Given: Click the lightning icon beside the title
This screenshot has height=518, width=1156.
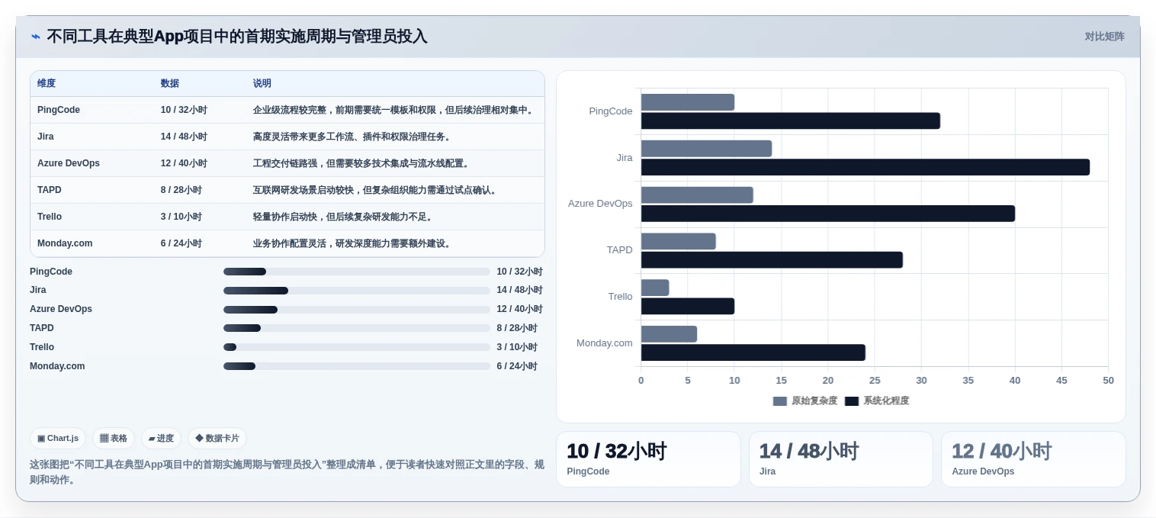Looking at the screenshot, I should pyautogui.click(x=36, y=37).
